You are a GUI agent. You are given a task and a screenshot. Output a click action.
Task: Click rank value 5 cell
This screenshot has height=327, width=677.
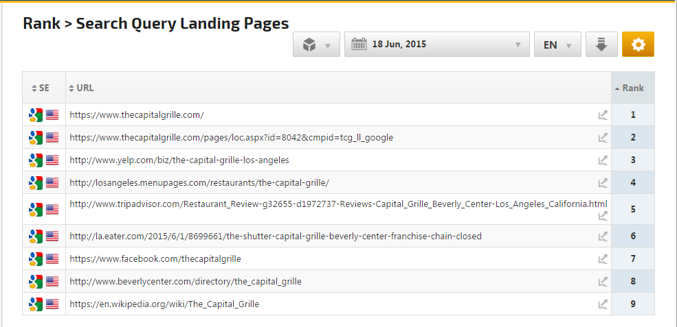click(633, 209)
